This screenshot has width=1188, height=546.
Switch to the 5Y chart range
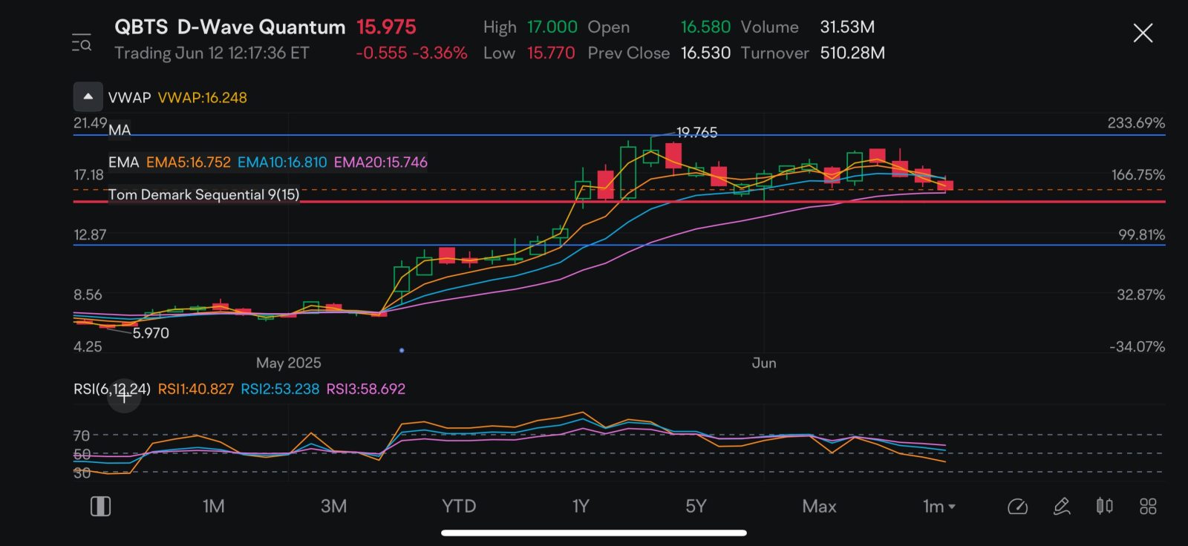[x=695, y=507]
